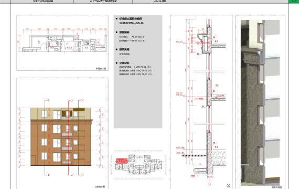Click the green D tab in corner

(x=294, y=2)
